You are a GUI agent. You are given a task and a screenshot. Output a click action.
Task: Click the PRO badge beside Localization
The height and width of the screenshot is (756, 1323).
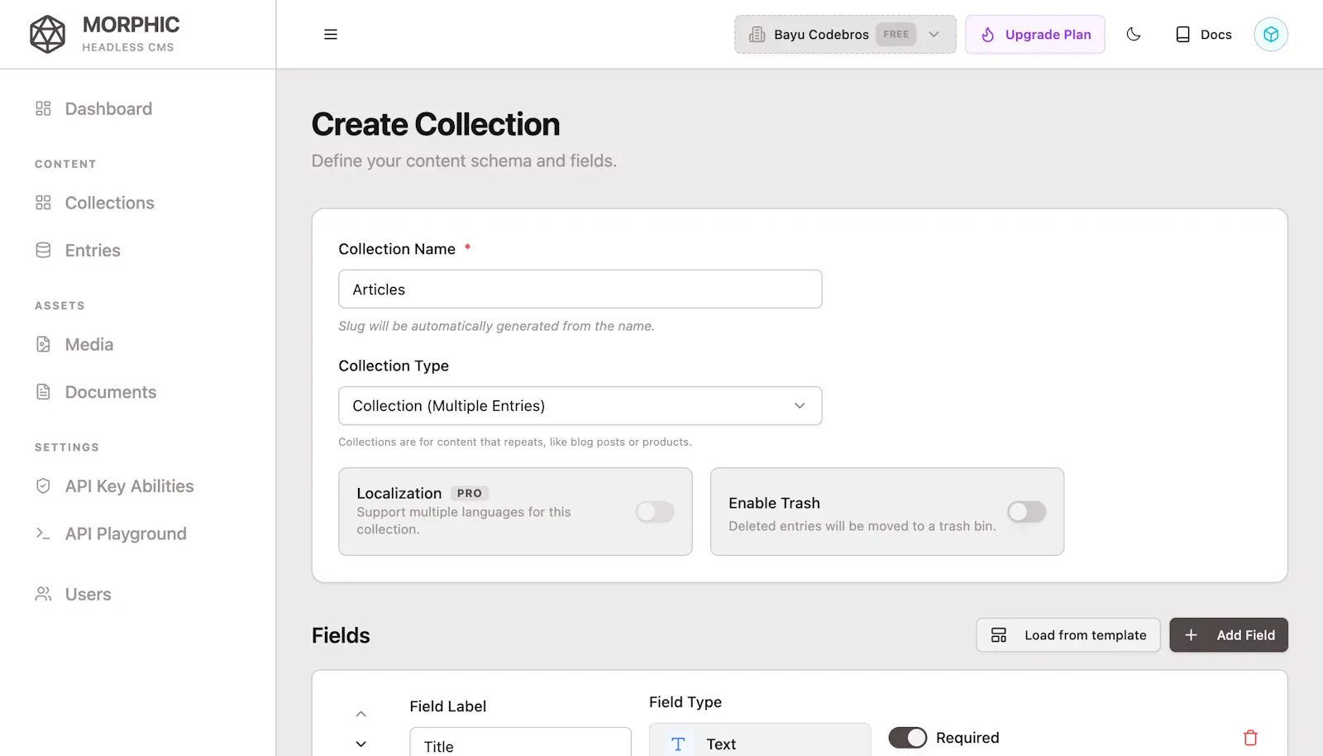(469, 493)
